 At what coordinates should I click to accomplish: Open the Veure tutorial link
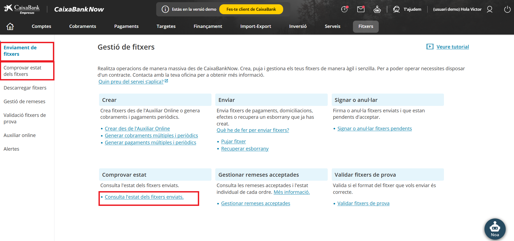[x=453, y=47]
